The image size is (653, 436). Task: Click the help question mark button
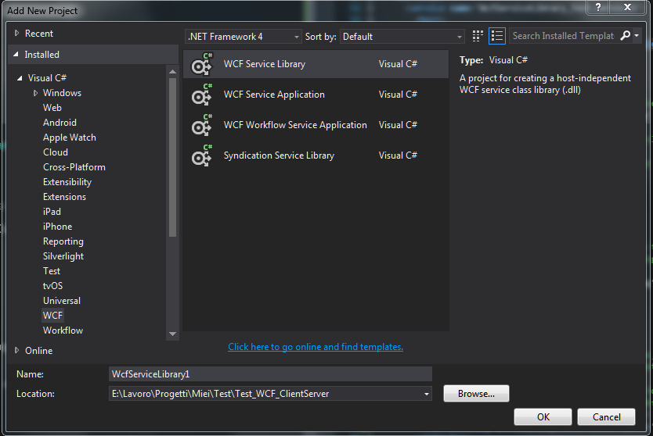599,9
